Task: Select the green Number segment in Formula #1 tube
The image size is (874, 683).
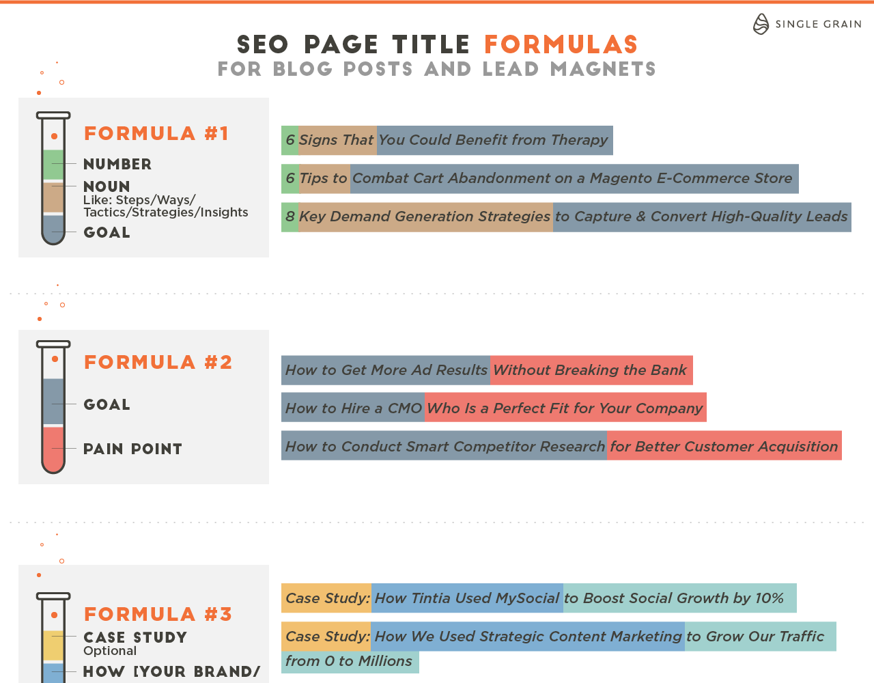Action: click(53, 165)
